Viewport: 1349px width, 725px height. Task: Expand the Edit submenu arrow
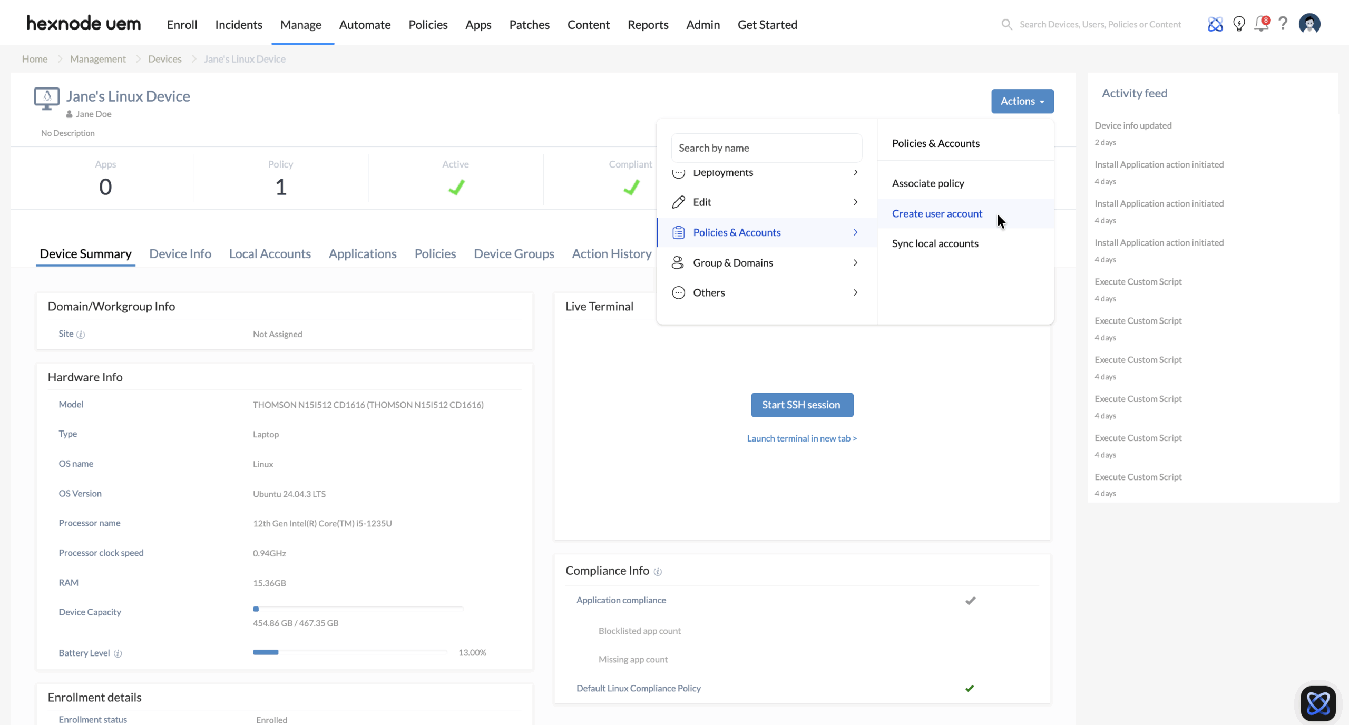point(855,202)
